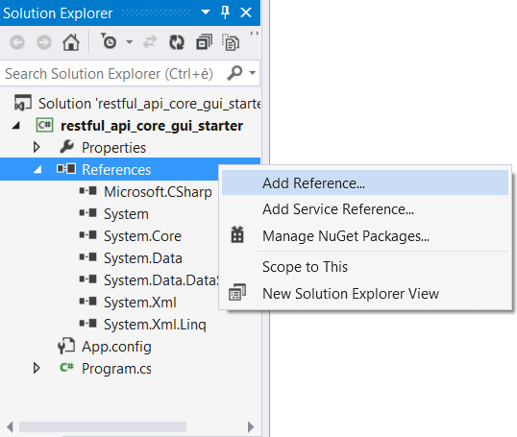Click the horizontal scrollbar thumb
517x437 pixels.
tap(103, 426)
